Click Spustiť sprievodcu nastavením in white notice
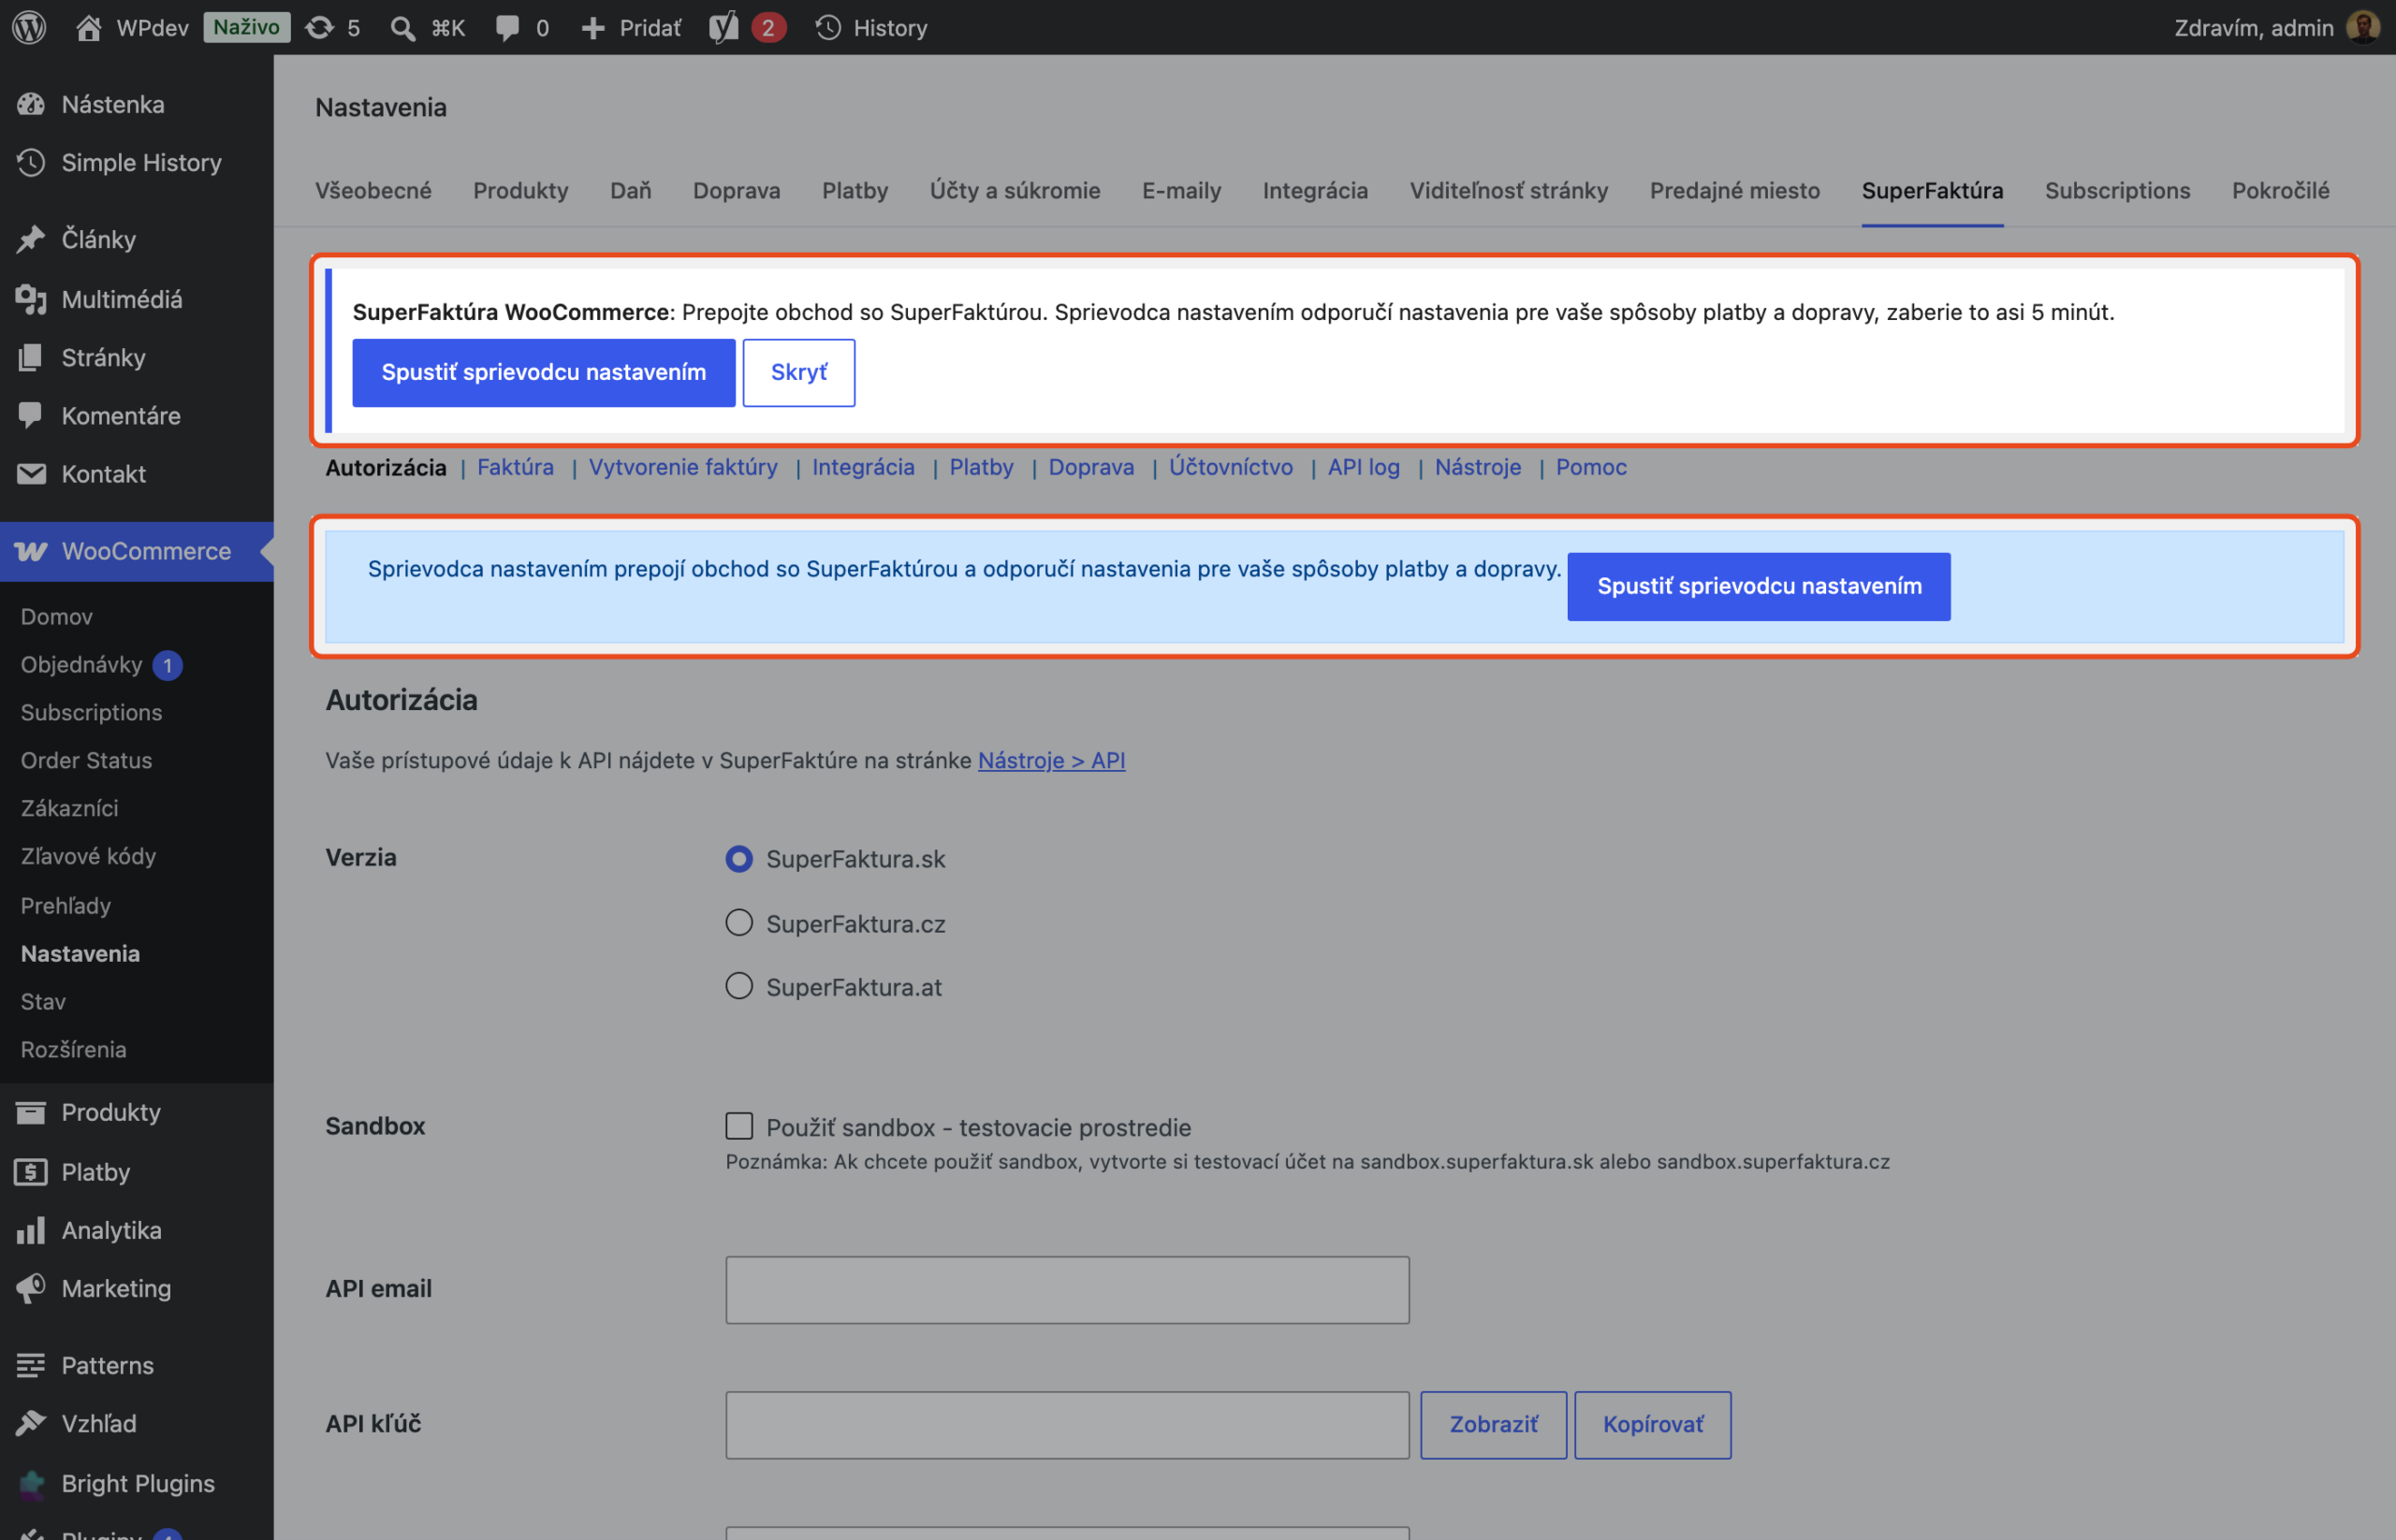This screenshot has width=2396, height=1540. 543,372
